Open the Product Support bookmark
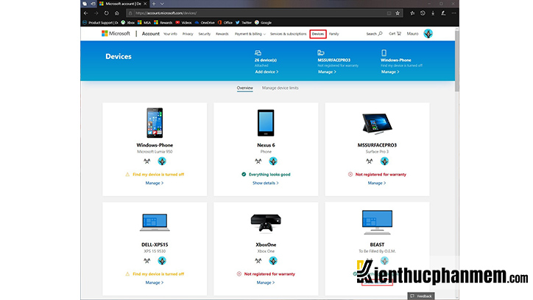This screenshot has width=533, height=300. coord(100,23)
